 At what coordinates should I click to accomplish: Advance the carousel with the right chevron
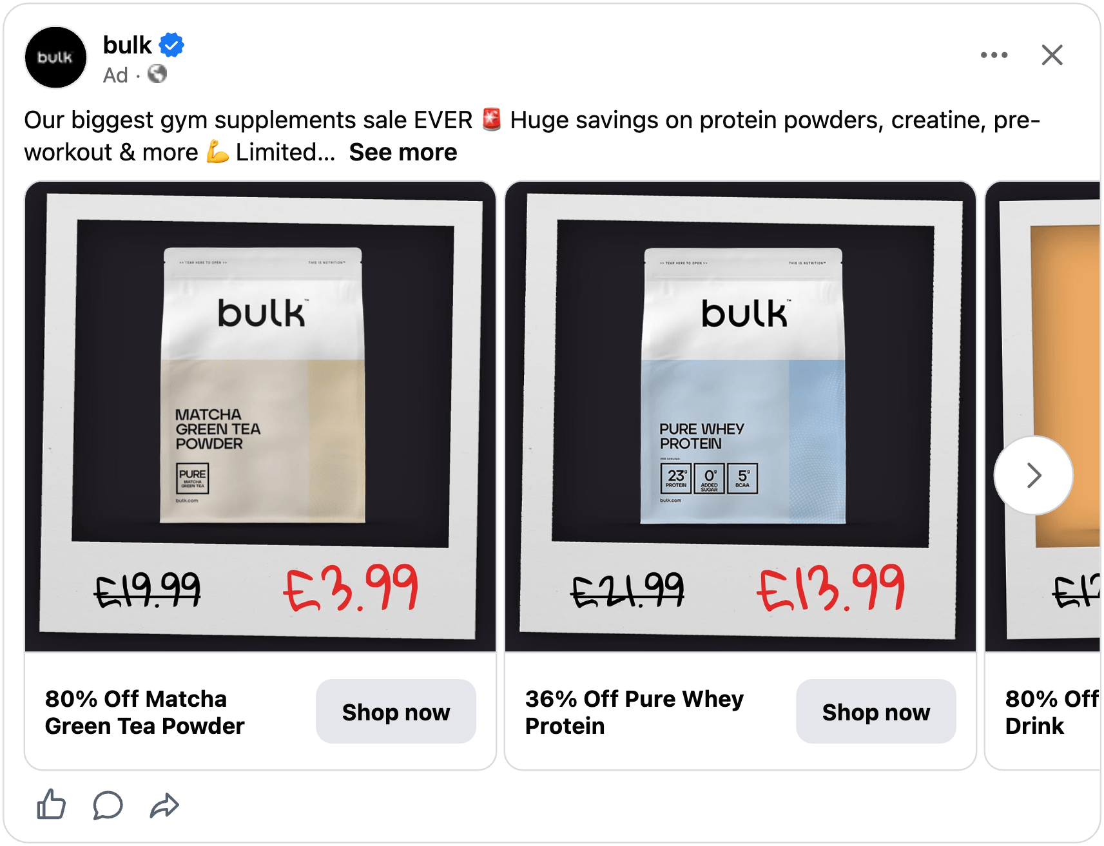[x=1033, y=475]
